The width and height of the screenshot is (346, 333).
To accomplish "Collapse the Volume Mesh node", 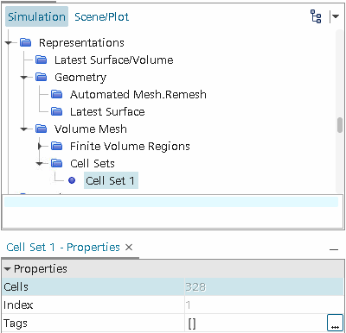I will (24, 129).
